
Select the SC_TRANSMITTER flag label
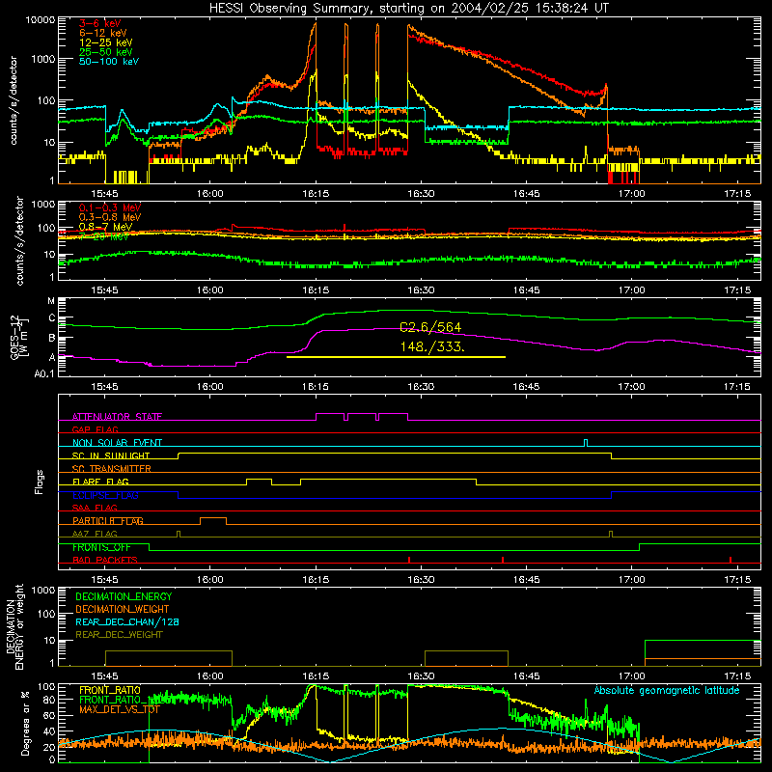coord(112,469)
